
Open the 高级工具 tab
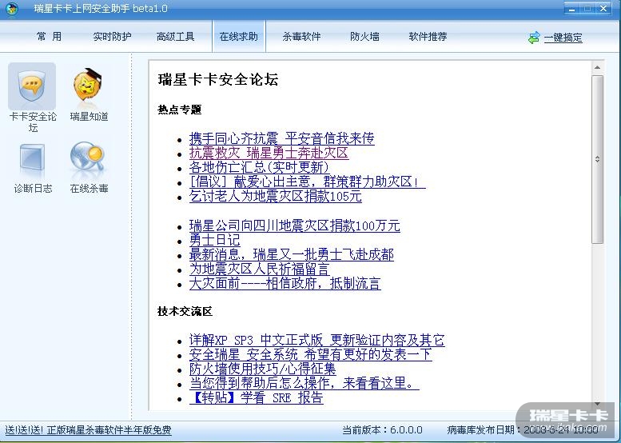point(176,37)
